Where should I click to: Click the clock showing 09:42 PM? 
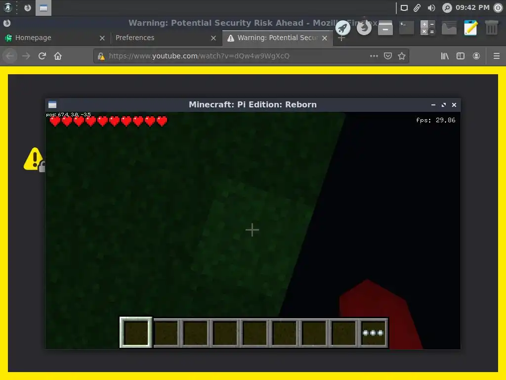472,7
